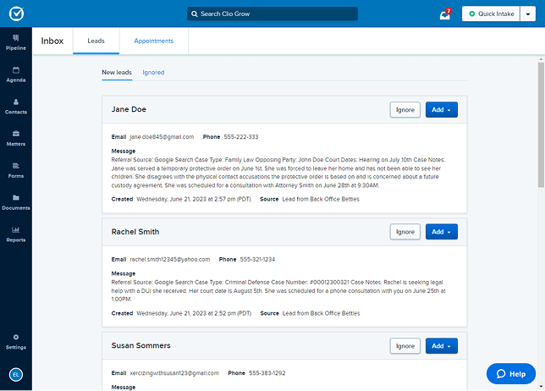Click Jane Doe's referral message text

[x=278, y=173]
